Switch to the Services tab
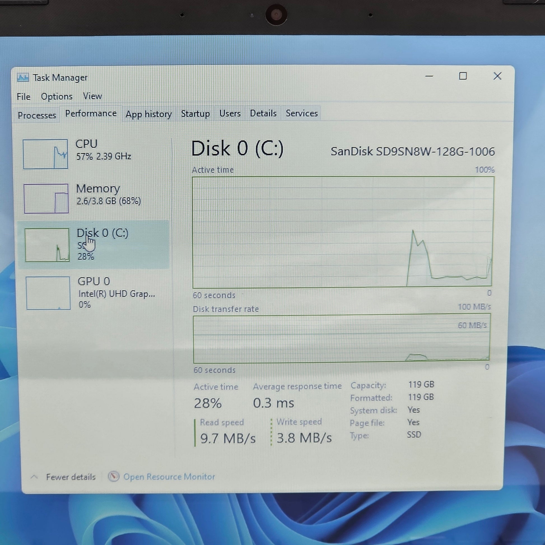This screenshot has width=545, height=545. (x=302, y=113)
